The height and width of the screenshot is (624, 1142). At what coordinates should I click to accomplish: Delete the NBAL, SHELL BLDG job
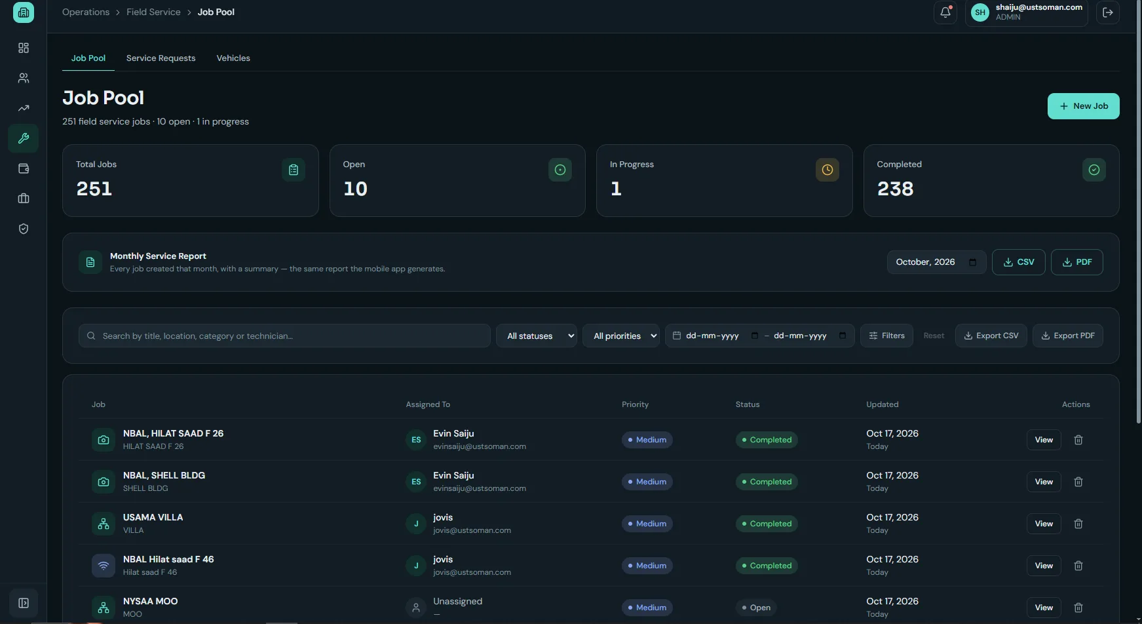(1078, 482)
